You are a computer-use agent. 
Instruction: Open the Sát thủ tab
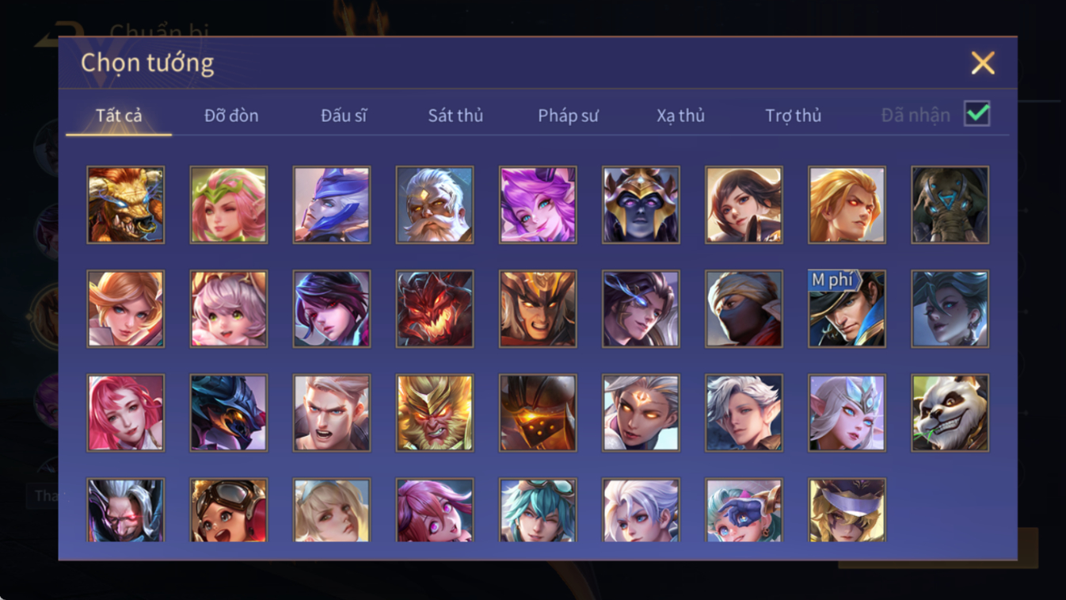455,116
